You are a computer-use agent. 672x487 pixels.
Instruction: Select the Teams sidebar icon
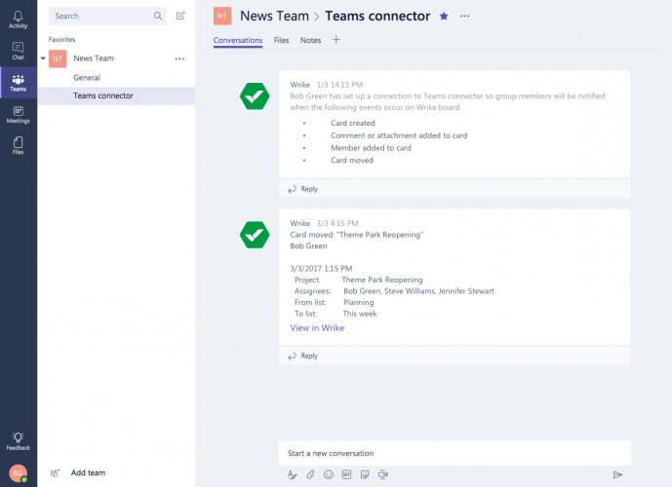pyautogui.click(x=18, y=83)
